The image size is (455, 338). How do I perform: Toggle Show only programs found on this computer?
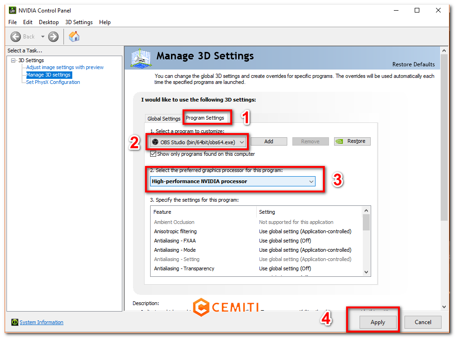(x=153, y=154)
